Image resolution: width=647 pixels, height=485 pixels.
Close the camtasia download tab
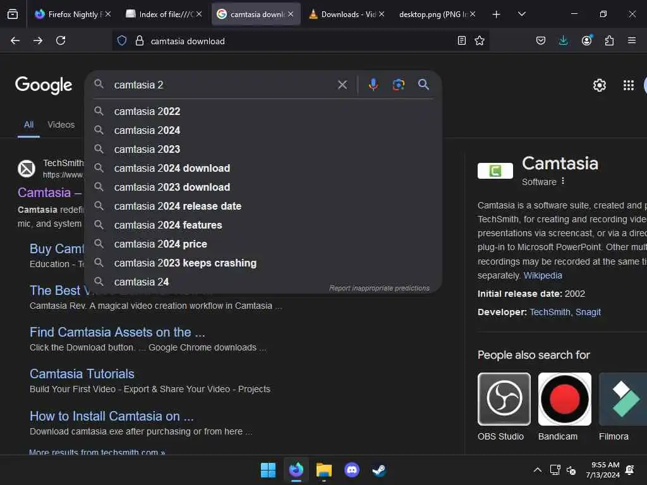click(291, 14)
